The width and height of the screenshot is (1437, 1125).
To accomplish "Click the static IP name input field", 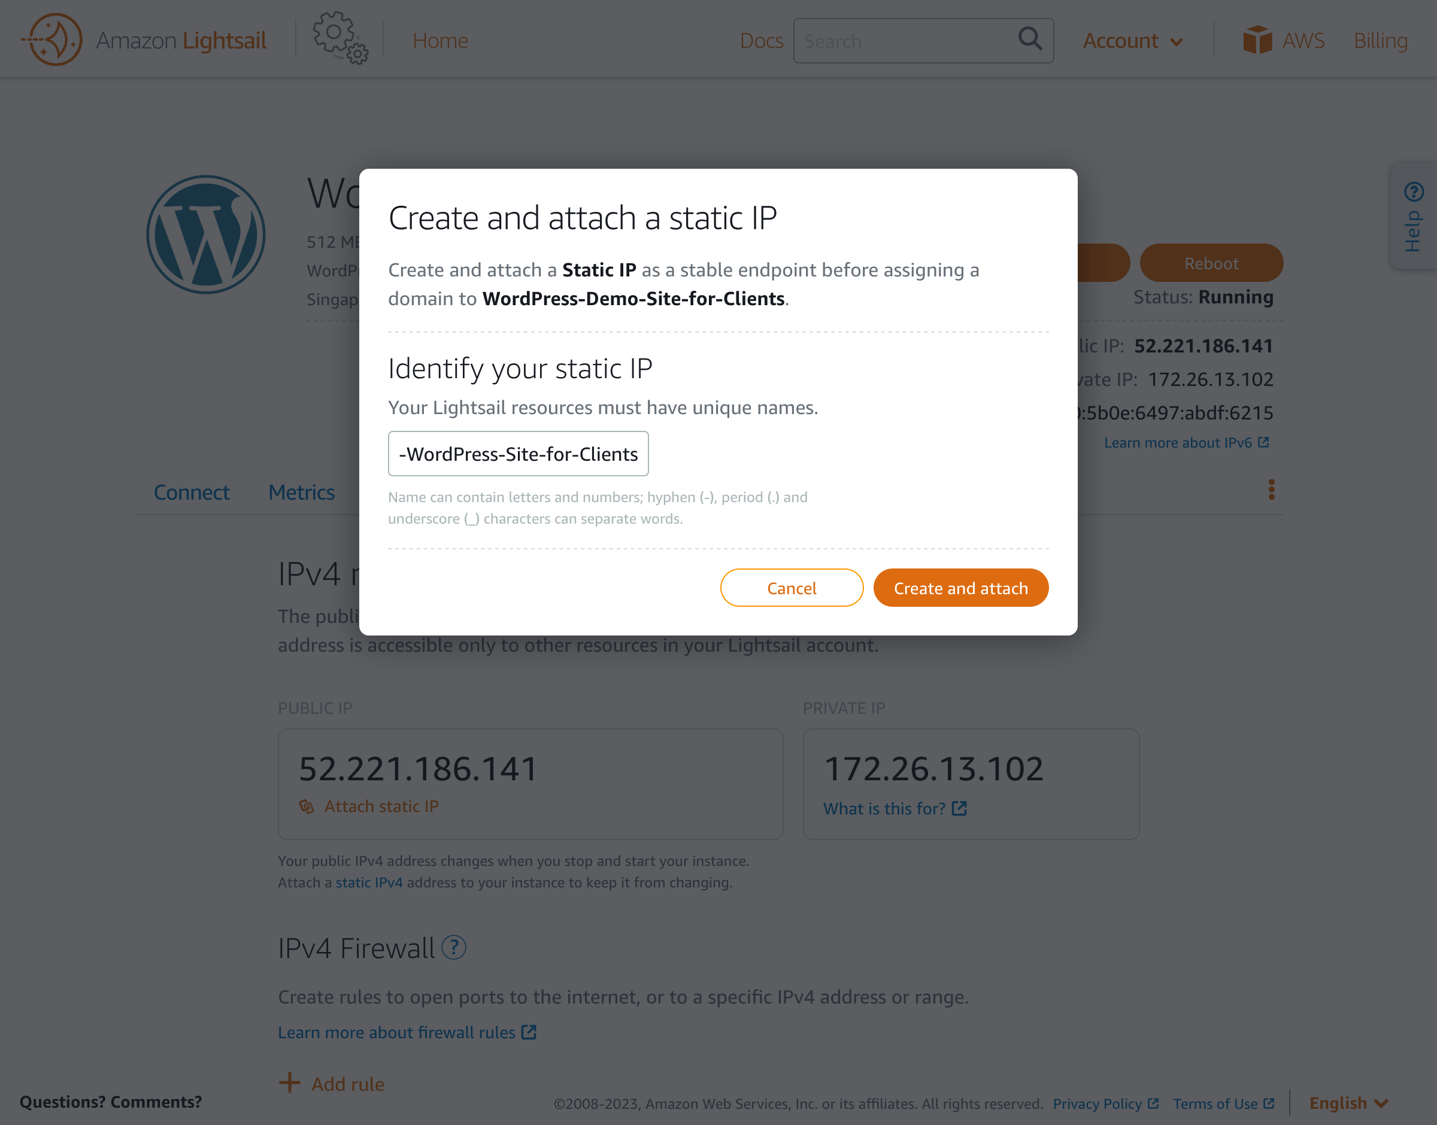I will [x=518, y=453].
